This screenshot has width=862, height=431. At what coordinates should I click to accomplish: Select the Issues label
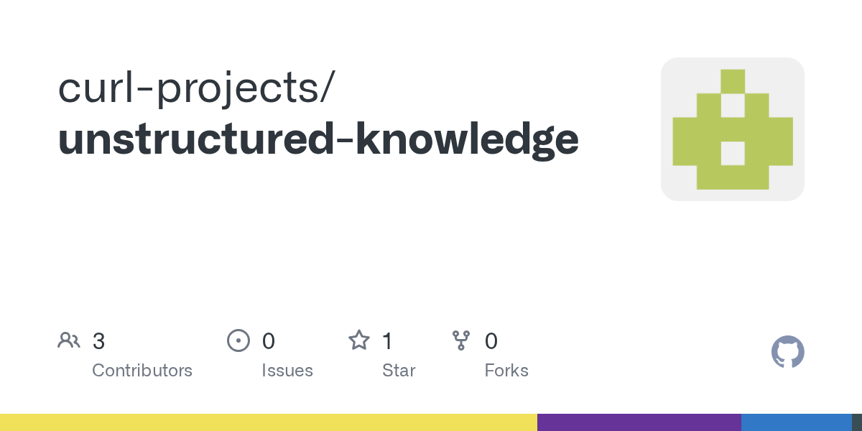[x=287, y=371]
